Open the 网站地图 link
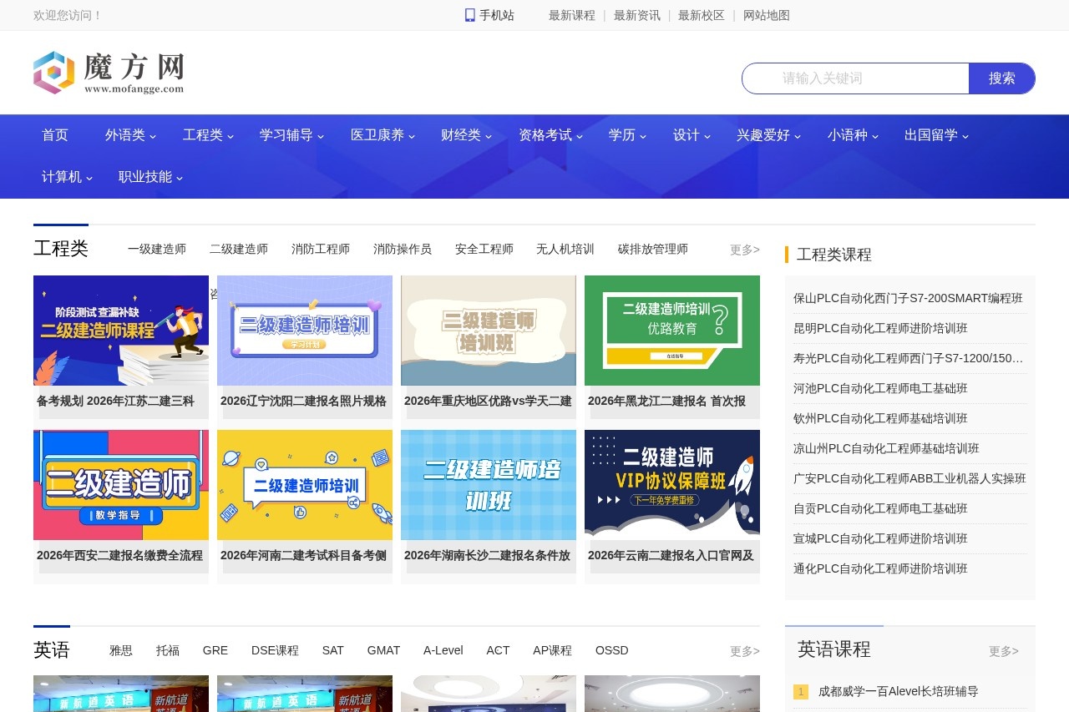This screenshot has height=712, width=1069. point(766,15)
